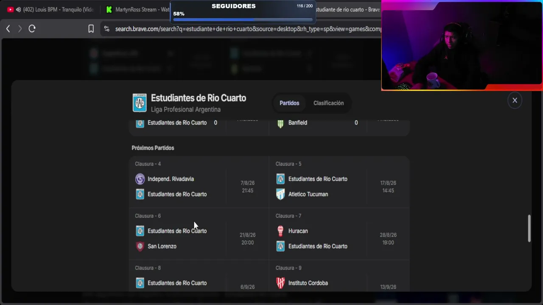Click the Liga Profesional Argentina subtitle

point(186,109)
